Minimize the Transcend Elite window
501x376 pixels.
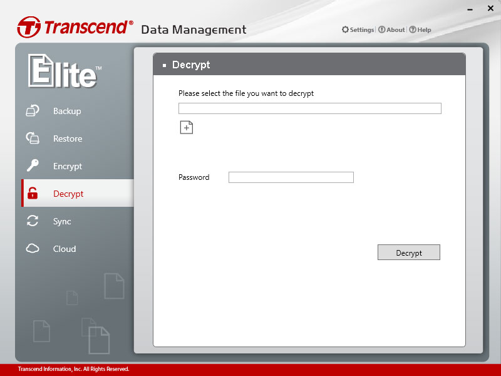(470, 9)
